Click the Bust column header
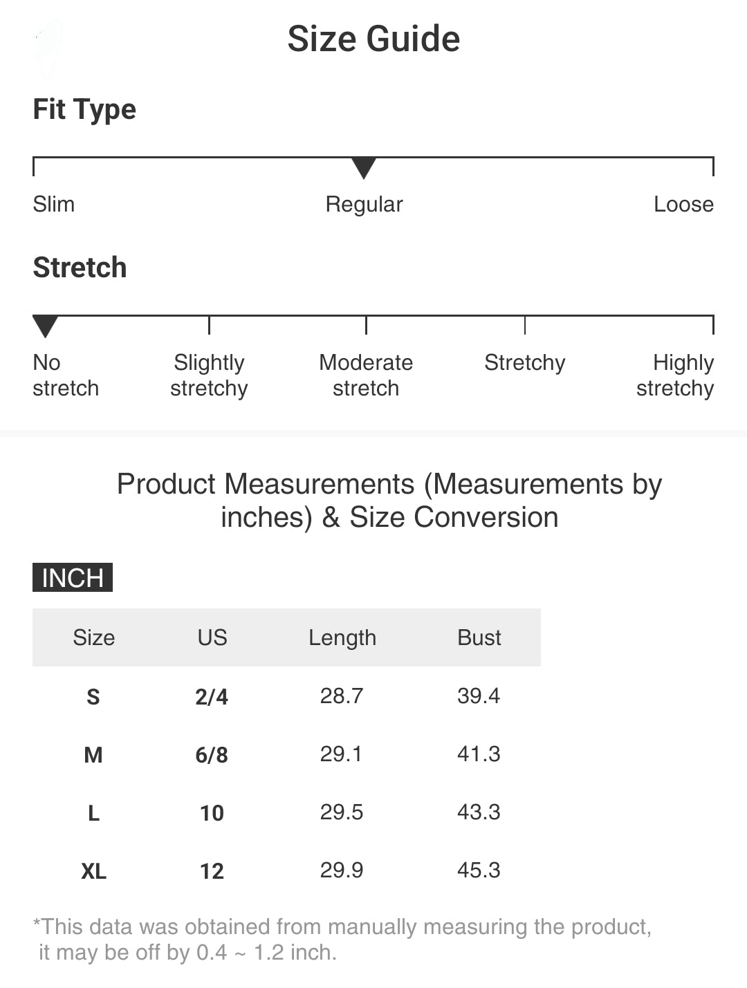The width and height of the screenshot is (747, 988). point(479,637)
